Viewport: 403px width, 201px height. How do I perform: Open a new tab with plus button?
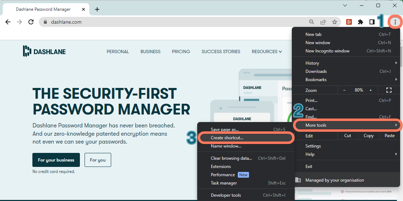tap(97, 9)
